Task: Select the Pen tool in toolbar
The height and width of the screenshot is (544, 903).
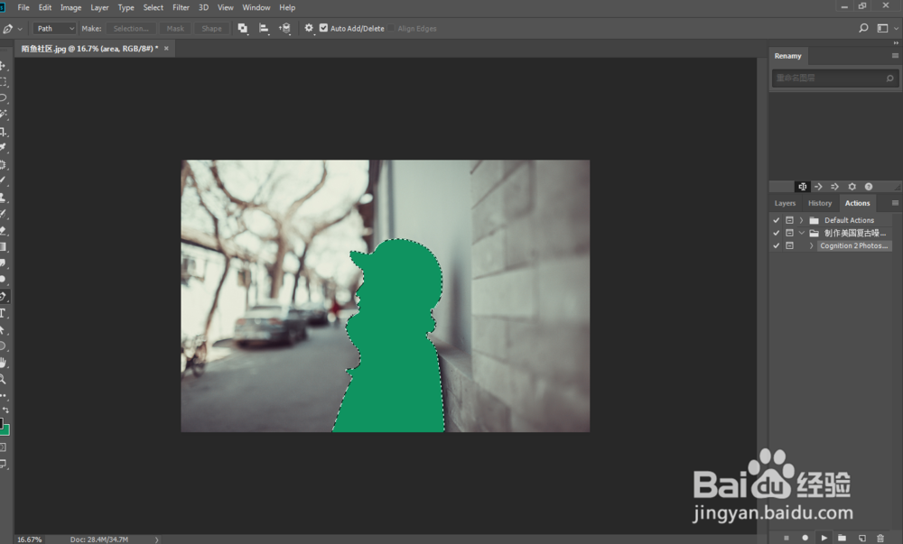Action: (3, 297)
